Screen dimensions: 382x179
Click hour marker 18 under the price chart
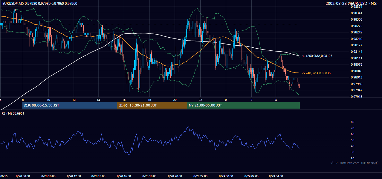pos(149,100)
